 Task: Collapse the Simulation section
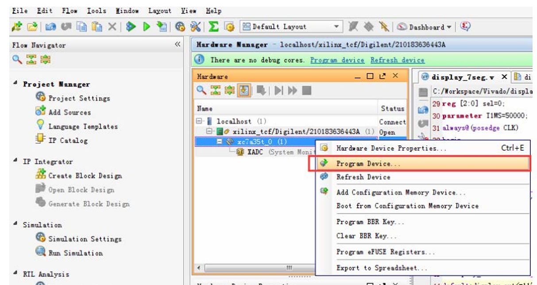pos(15,224)
